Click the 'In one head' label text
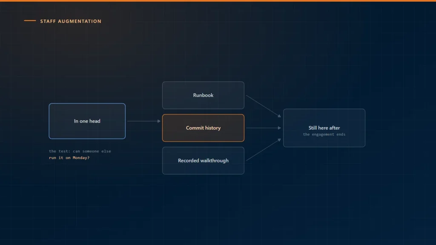The height and width of the screenshot is (245, 436). coord(87,121)
